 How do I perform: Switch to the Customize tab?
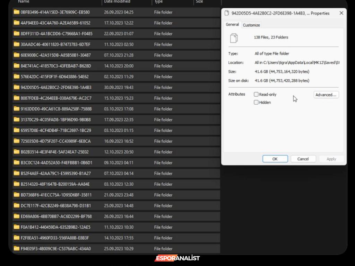251,25
